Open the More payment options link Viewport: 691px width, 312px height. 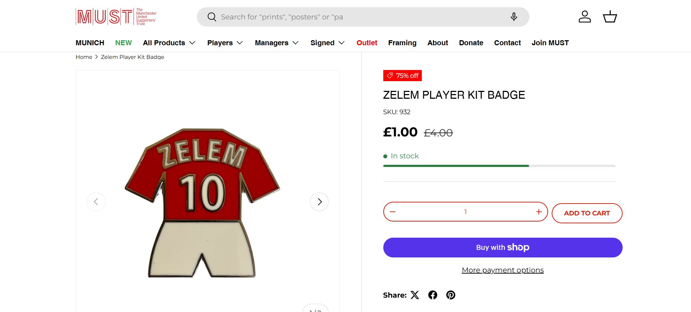tap(502, 270)
